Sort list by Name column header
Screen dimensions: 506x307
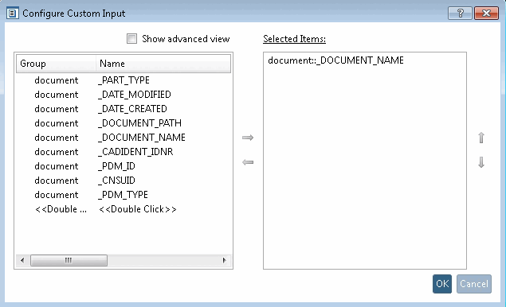pos(163,64)
